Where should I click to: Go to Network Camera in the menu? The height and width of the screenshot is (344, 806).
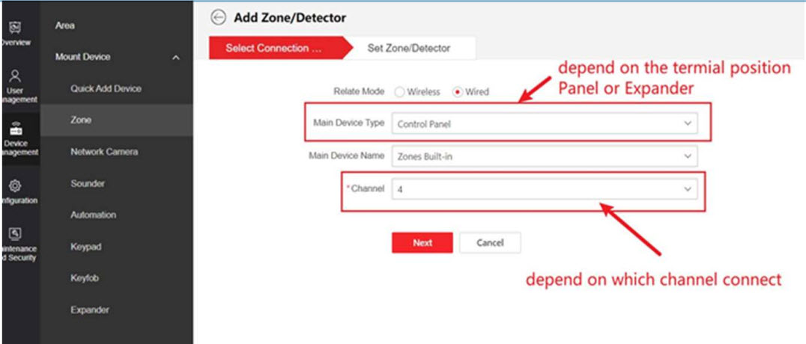pos(104,152)
